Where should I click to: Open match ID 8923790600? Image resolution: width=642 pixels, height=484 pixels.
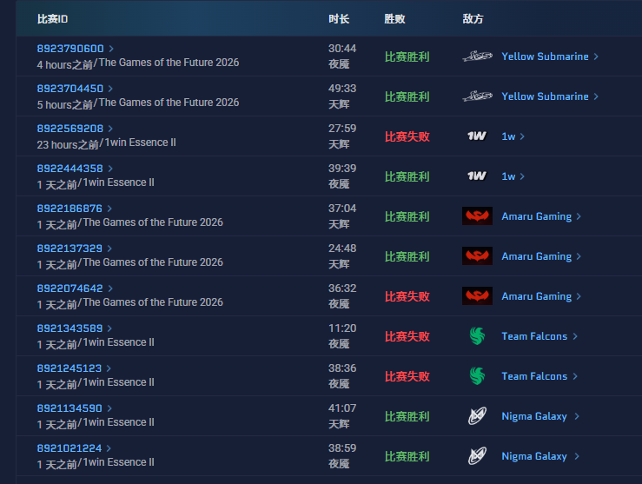70,49
